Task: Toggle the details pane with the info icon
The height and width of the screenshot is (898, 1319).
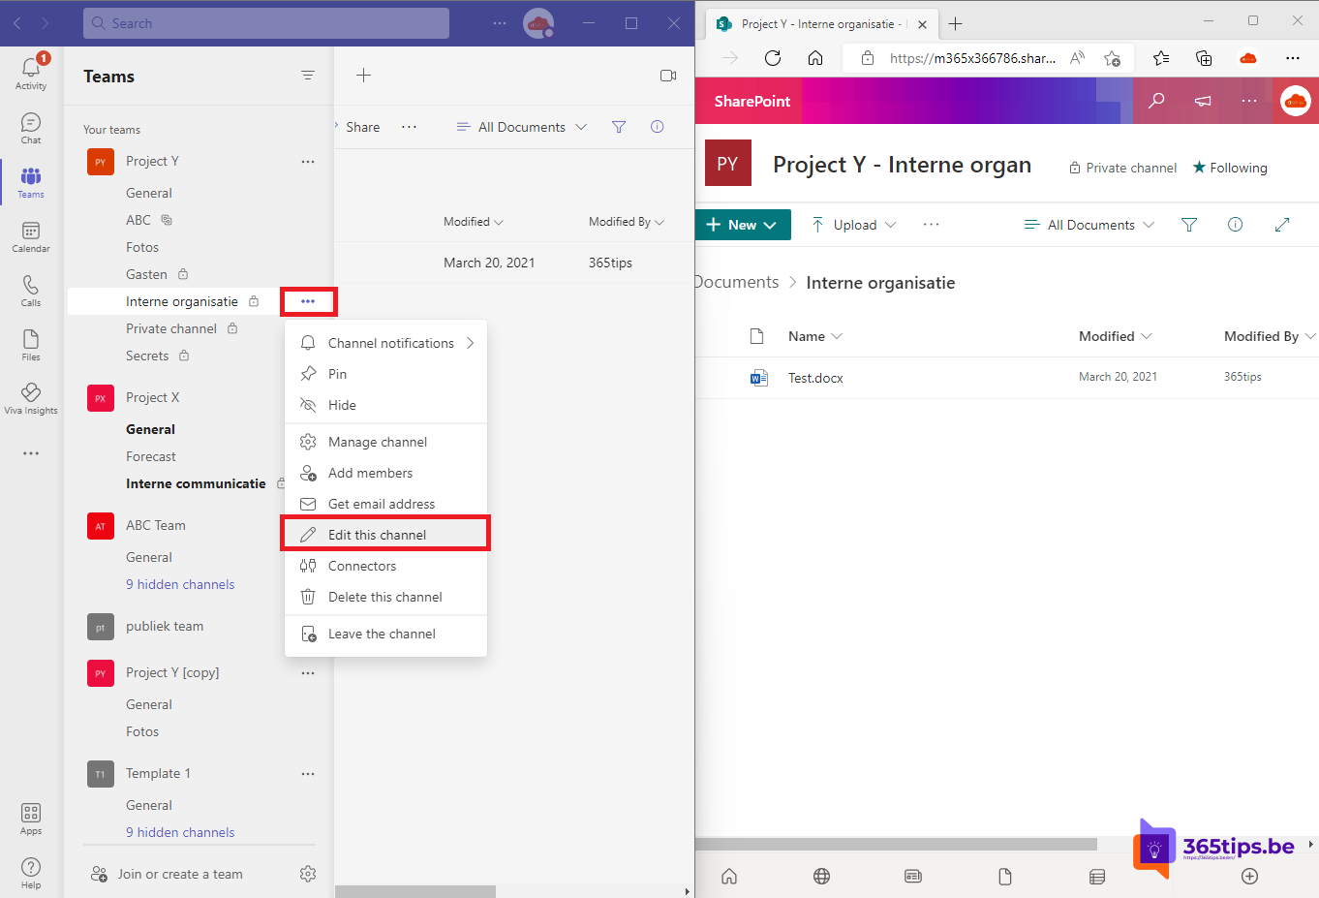Action: [x=1235, y=224]
